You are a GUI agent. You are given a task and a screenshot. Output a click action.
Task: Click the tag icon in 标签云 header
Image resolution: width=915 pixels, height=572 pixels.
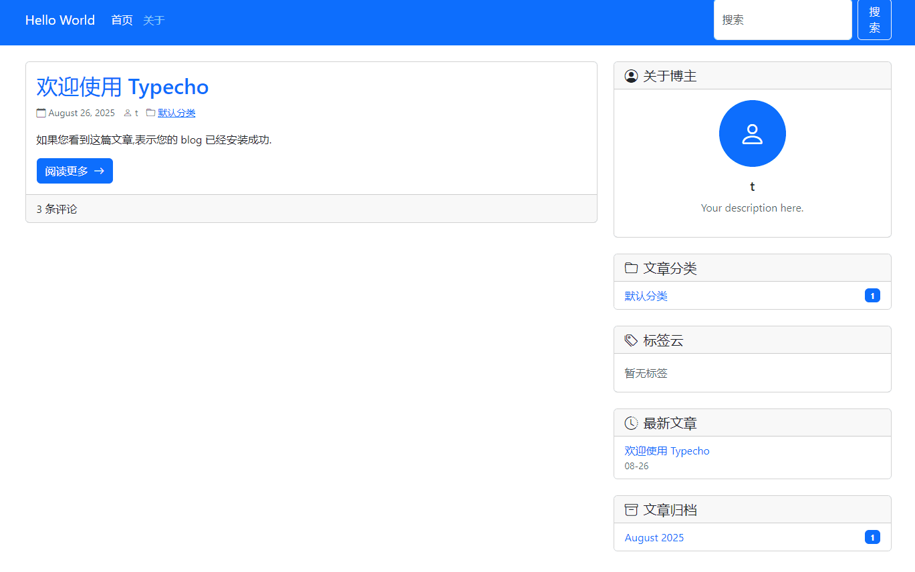[631, 340]
